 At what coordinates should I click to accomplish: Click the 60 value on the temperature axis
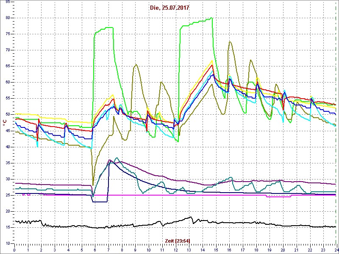7,82
